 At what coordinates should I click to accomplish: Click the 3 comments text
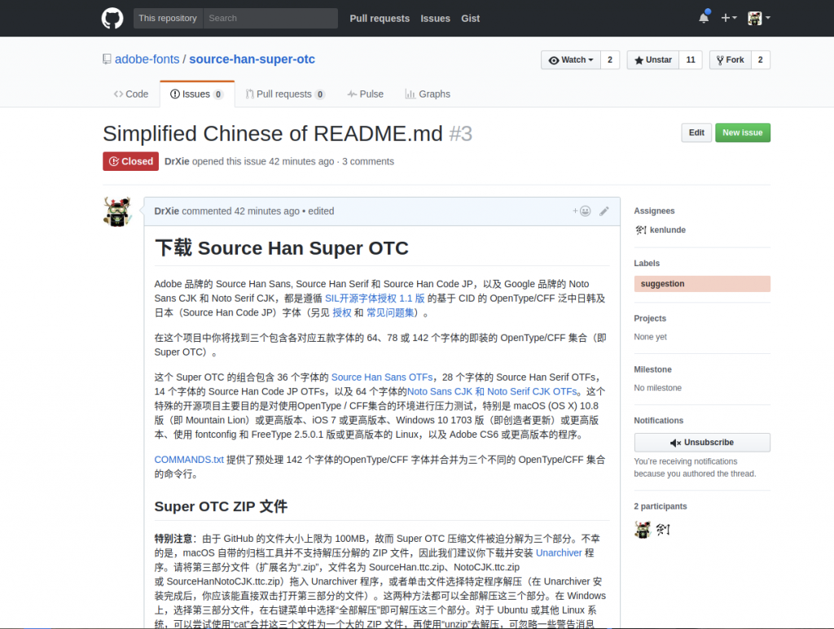[368, 161]
